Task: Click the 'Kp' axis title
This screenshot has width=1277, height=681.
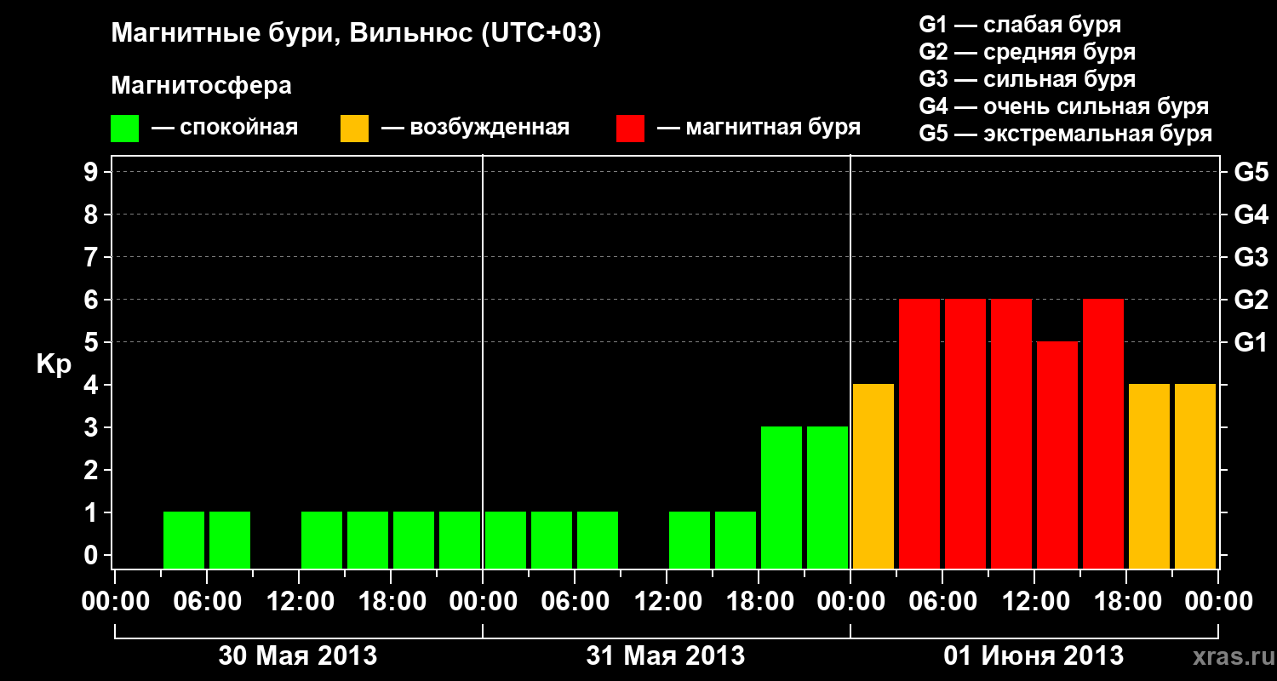Action: coord(54,364)
